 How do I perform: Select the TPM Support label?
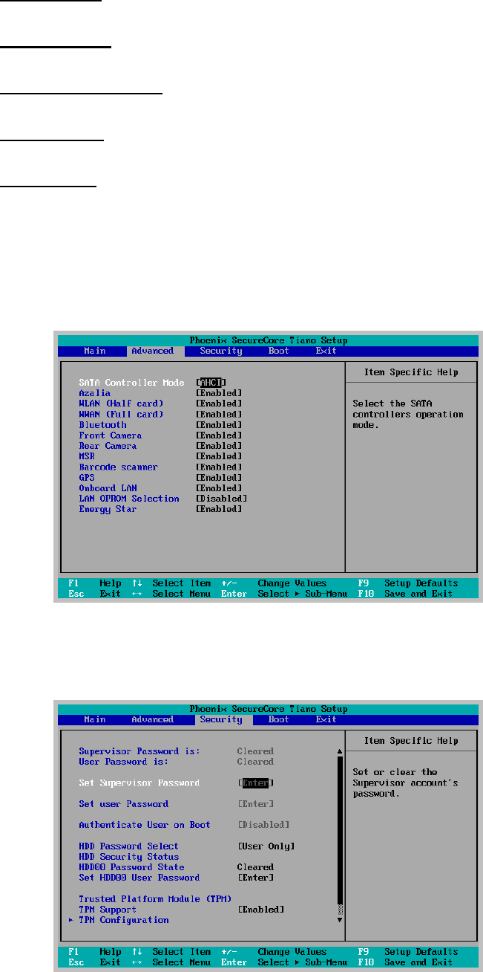click(108, 910)
